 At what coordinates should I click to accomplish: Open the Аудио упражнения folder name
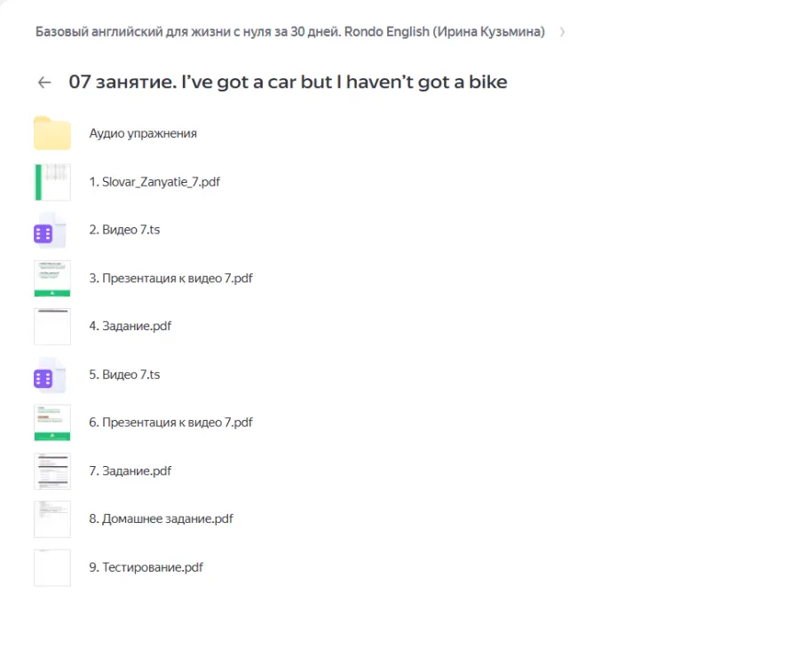point(143,133)
